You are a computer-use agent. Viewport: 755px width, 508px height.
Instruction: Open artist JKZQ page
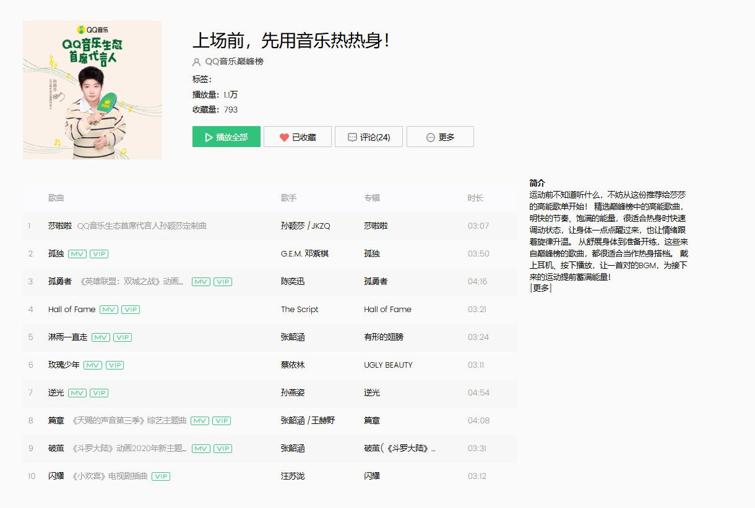(321, 226)
